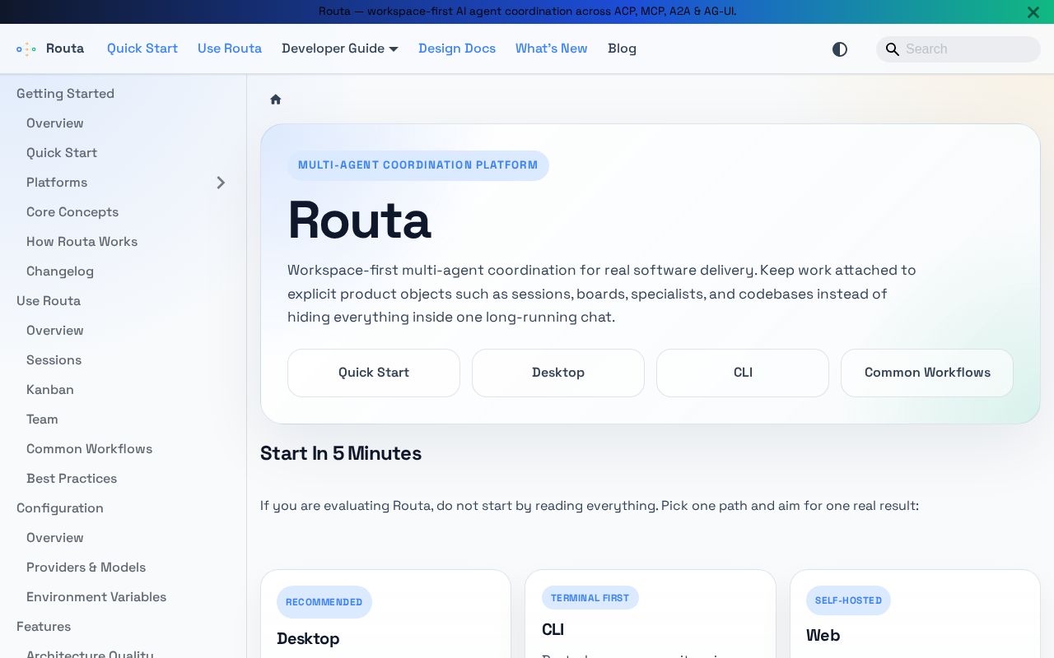Viewport: 1054px width, 658px height.
Task: Expand the Platforms sidebar section
Action: pyautogui.click(x=221, y=183)
